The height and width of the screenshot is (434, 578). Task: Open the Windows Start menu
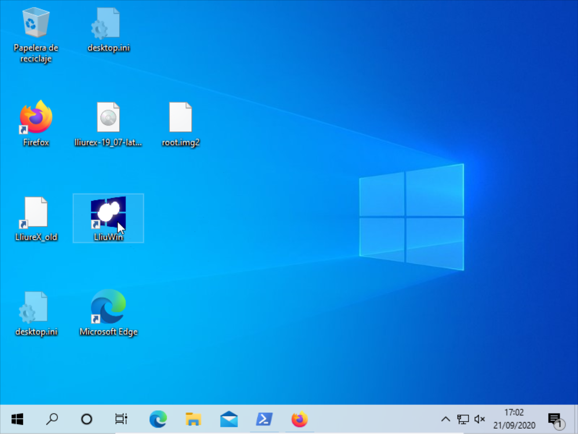tap(17, 420)
